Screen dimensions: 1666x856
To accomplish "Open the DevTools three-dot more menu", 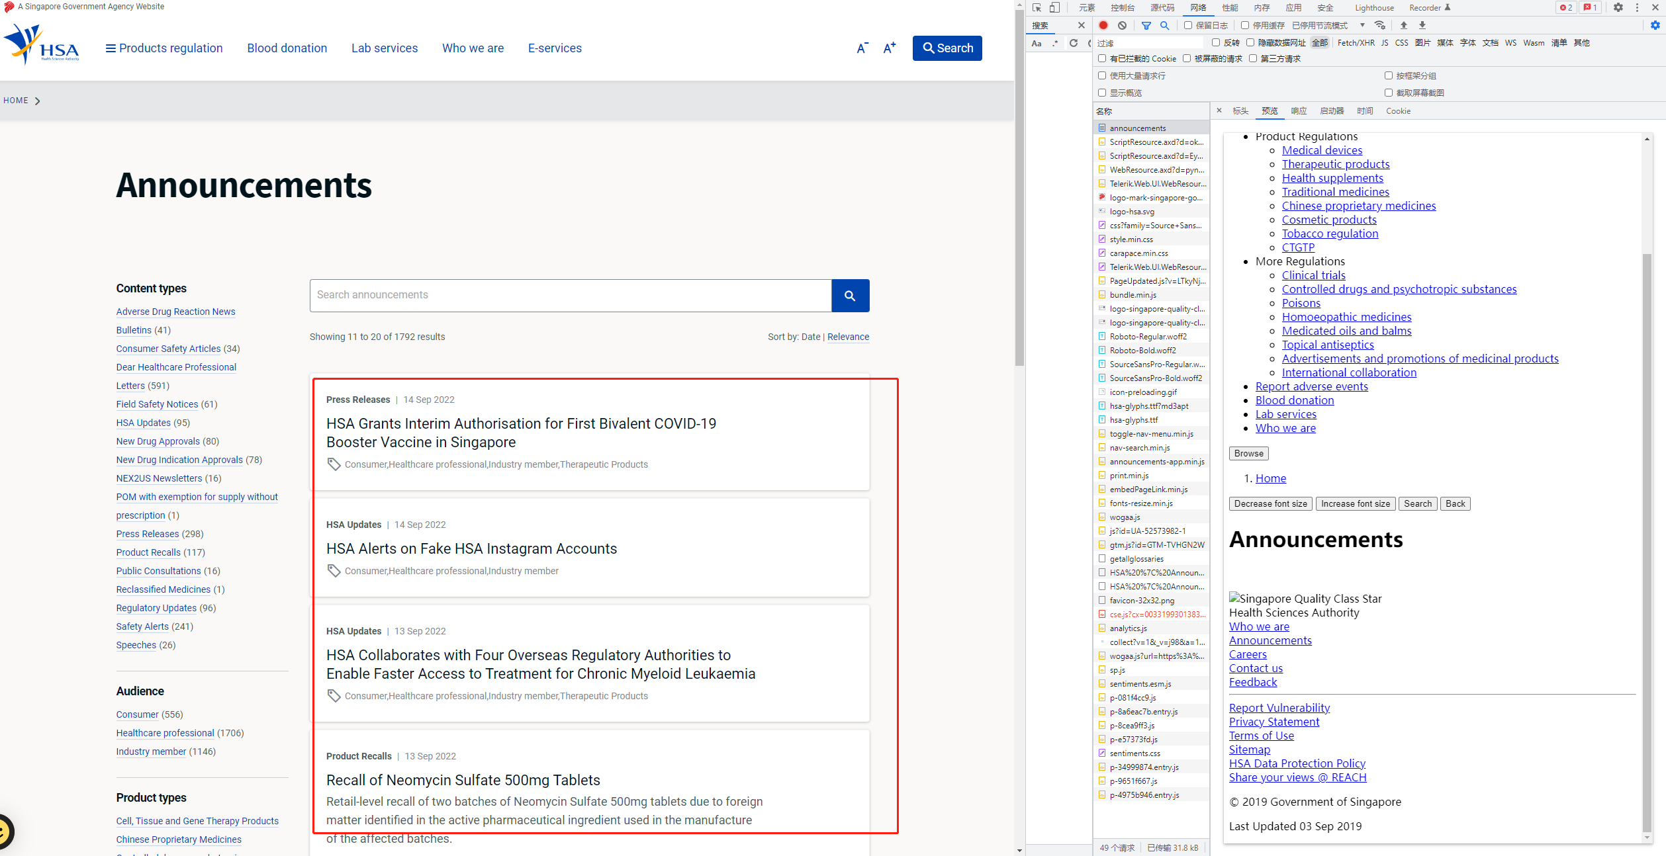I will [1637, 8].
